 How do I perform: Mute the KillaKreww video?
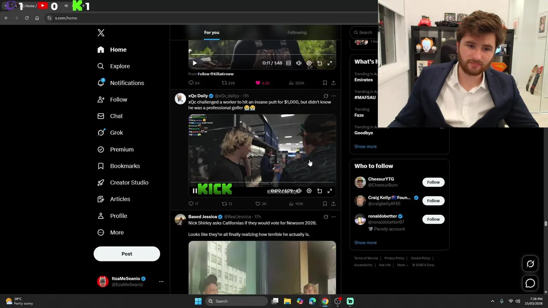click(x=299, y=63)
